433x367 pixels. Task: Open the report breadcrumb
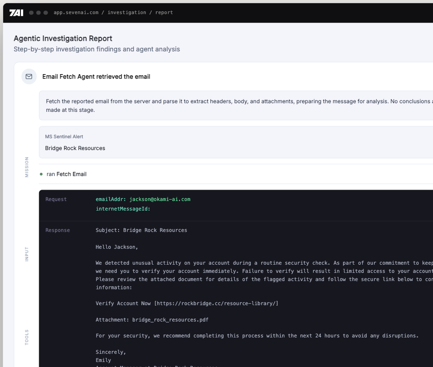[164, 12]
